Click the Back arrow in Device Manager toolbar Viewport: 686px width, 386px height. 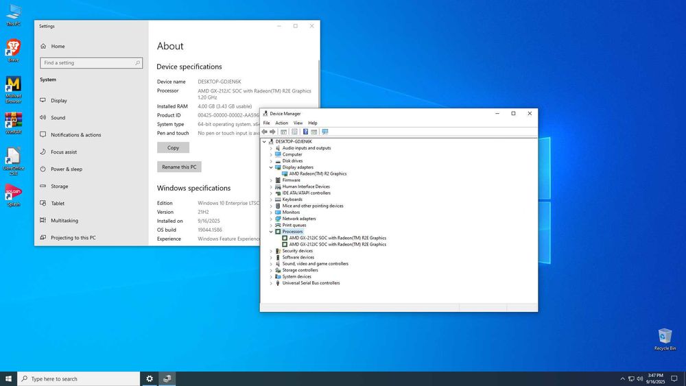pyautogui.click(x=264, y=132)
